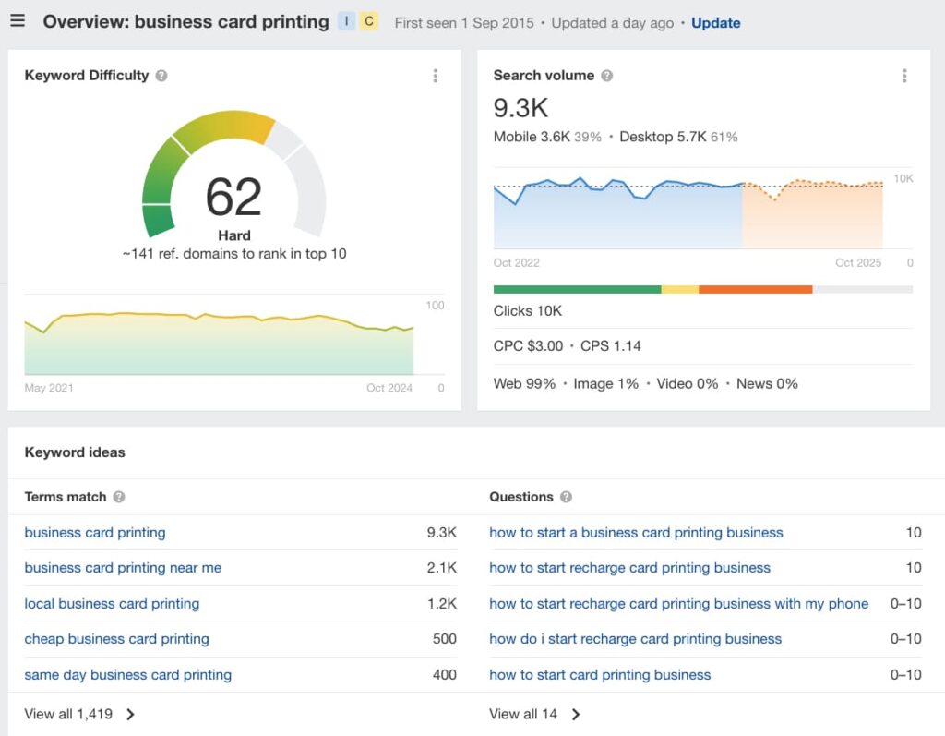Screen dimensions: 945x736
Task: Open Keyword Difficulty card options menu
Action: tap(436, 76)
